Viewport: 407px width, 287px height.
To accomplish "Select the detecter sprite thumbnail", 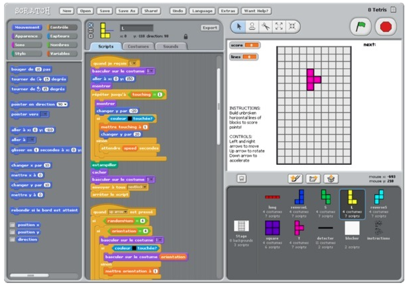I will (x=326, y=234).
